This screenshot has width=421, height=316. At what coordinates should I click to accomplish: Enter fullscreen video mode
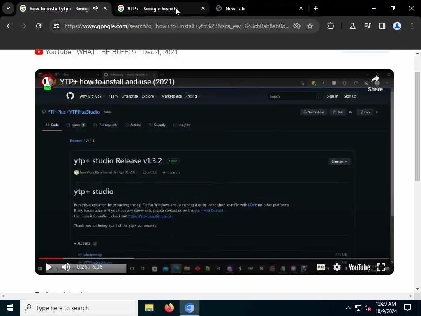[x=381, y=267]
